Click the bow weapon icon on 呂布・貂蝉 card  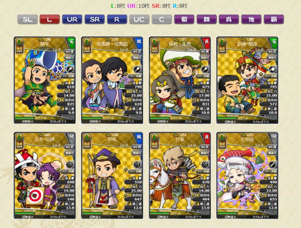[69, 165]
